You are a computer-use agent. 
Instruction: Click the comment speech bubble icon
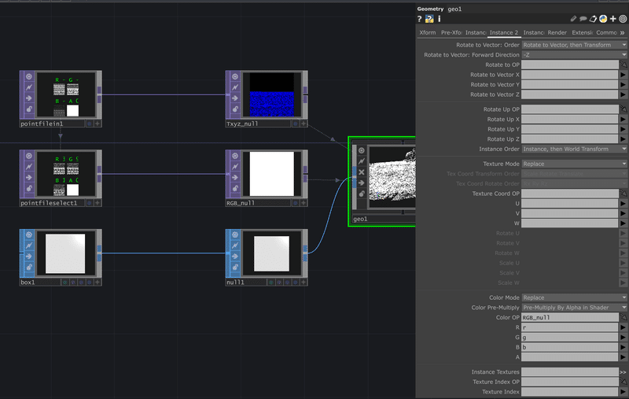583,19
